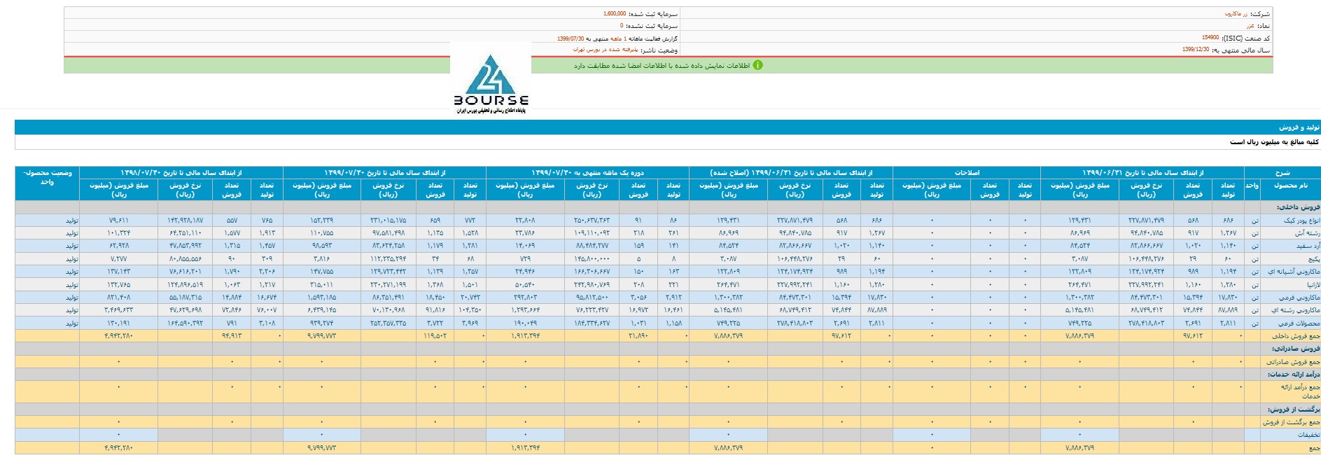This screenshot has width=1321, height=460.
Task: Select the total sales count '۲۱,۸۹۰'
Action: (638, 336)
